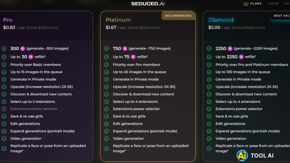Click the SEDUCED.AI logo link
The image size is (290, 163).
[148, 4]
